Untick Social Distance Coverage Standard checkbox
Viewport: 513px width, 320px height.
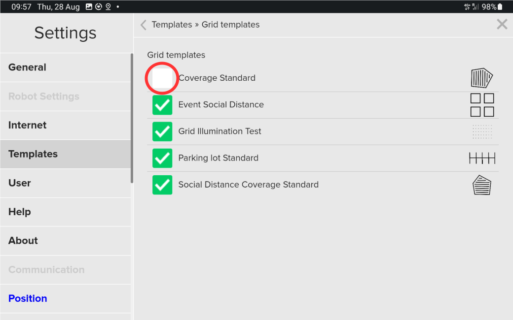pos(162,185)
